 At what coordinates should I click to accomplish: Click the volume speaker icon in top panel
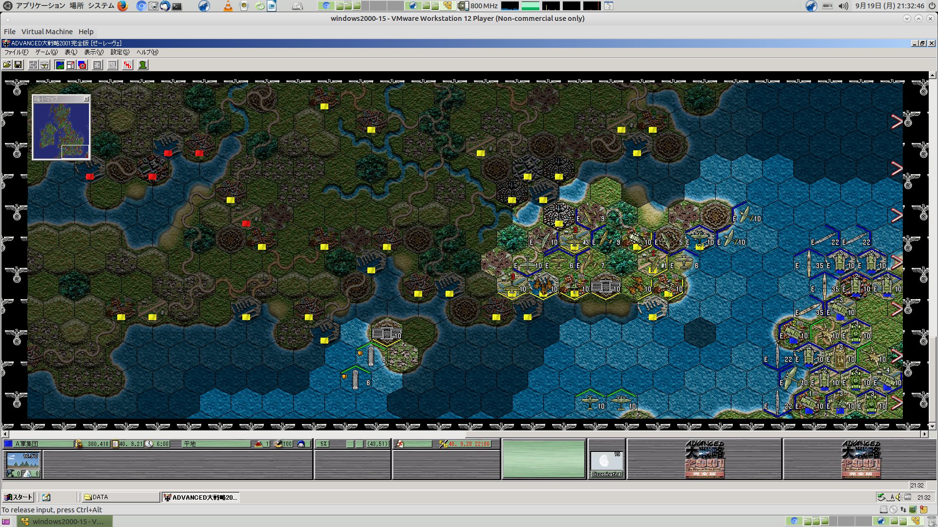click(843, 6)
